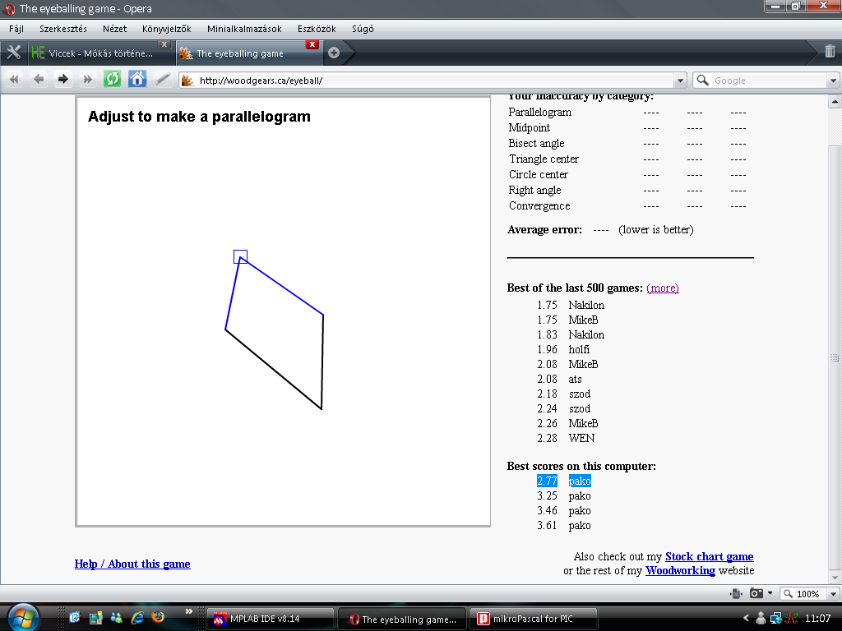Click the Bisect angle category label
This screenshot has height=631, width=842.
click(536, 143)
